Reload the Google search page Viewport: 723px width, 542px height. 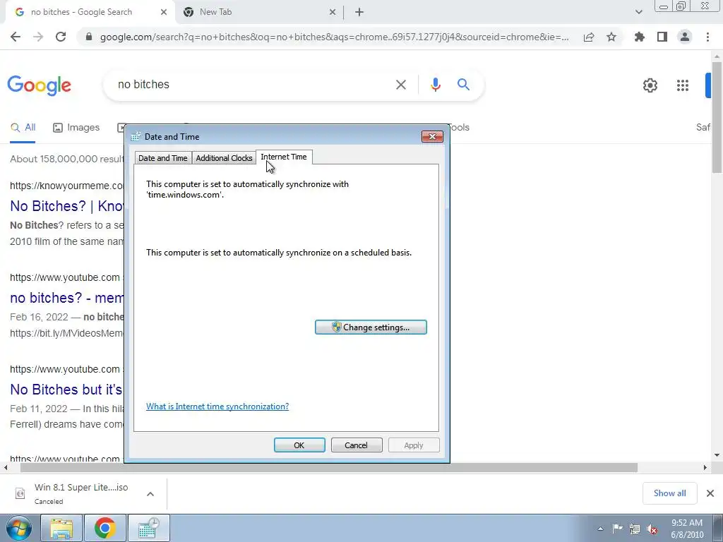click(61, 37)
